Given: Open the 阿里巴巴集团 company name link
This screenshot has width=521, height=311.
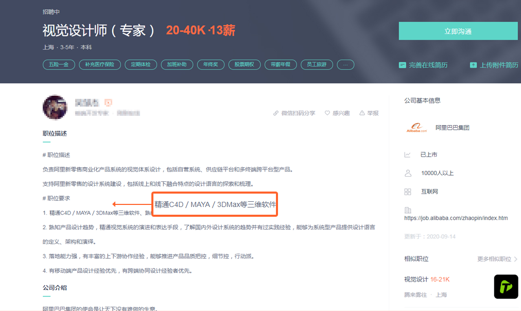Looking at the screenshot, I should 452,128.
